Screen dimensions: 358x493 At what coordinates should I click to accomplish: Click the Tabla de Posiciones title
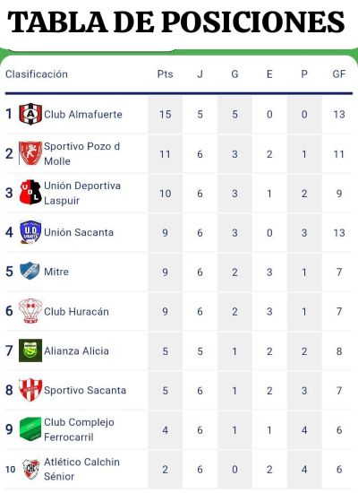[x=175, y=22]
